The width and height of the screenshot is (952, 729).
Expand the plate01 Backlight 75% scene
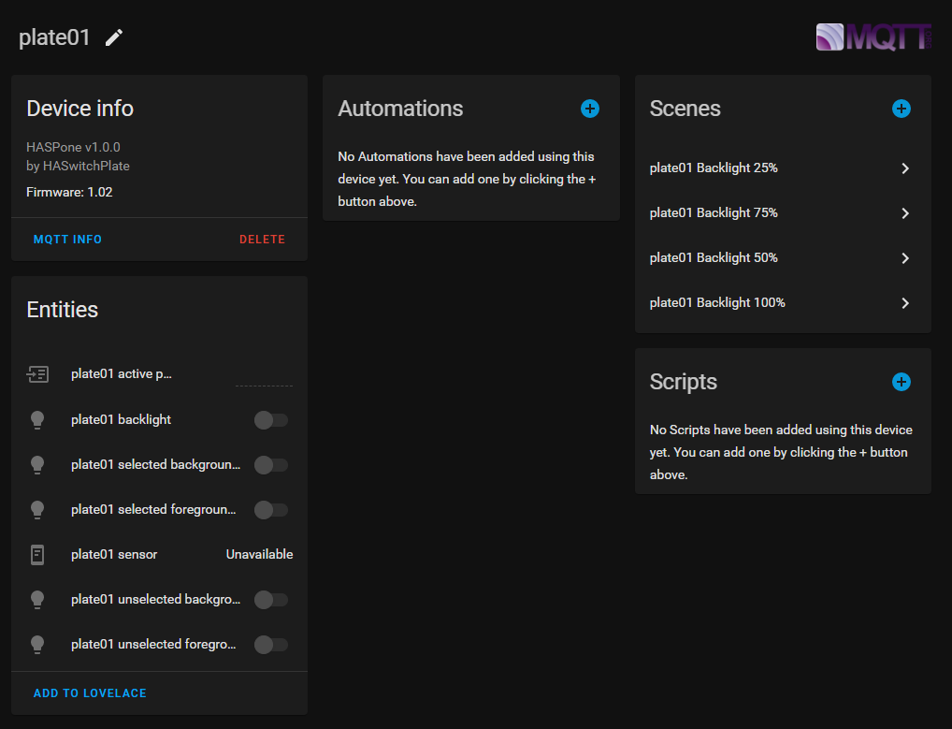point(905,213)
